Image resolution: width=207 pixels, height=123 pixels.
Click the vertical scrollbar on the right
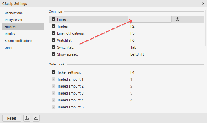pyautogui.click(x=206, y=28)
